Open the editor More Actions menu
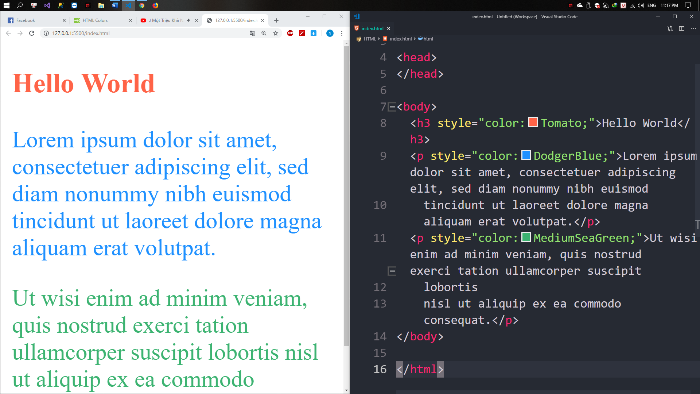Image resolution: width=700 pixels, height=394 pixels. click(x=693, y=28)
